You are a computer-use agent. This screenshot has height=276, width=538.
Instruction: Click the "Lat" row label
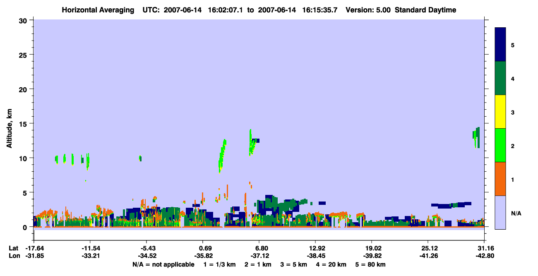[x=13, y=248]
